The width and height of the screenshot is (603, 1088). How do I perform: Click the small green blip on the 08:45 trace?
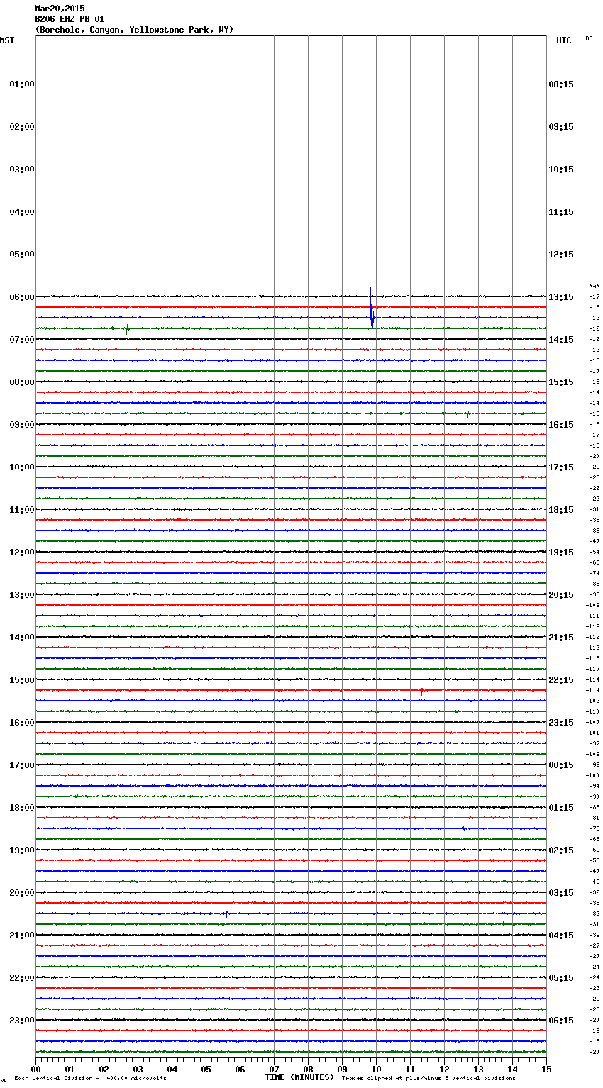point(467,413)
